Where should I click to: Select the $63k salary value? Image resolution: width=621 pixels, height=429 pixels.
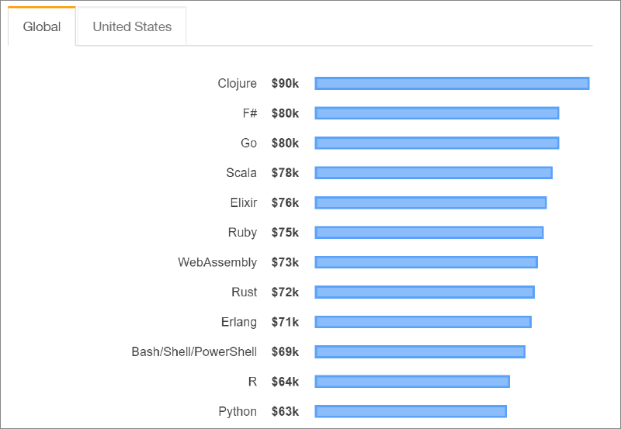pyautogui.click(x=285, y=411)
